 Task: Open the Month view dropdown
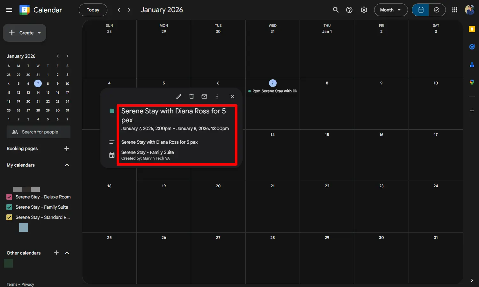coord(391,10)
